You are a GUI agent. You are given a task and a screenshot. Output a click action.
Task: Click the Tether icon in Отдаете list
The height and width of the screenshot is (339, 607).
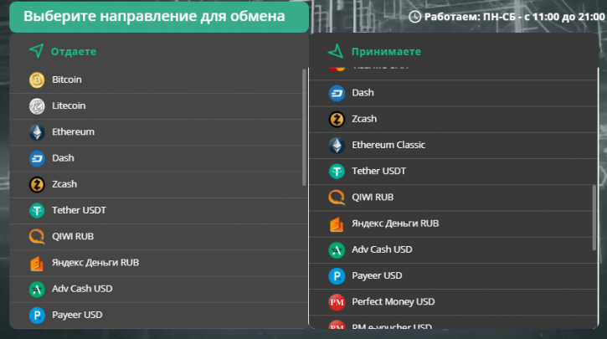37,211
